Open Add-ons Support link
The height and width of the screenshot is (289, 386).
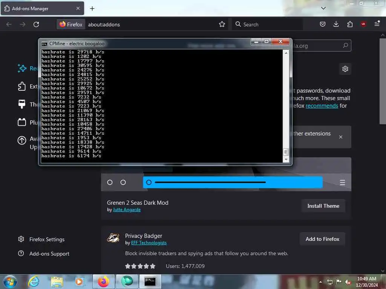pos(44,254)
